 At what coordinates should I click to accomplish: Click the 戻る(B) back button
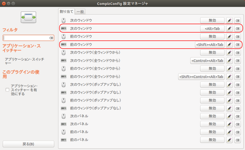pyautogui.click(x=28, y=144)
